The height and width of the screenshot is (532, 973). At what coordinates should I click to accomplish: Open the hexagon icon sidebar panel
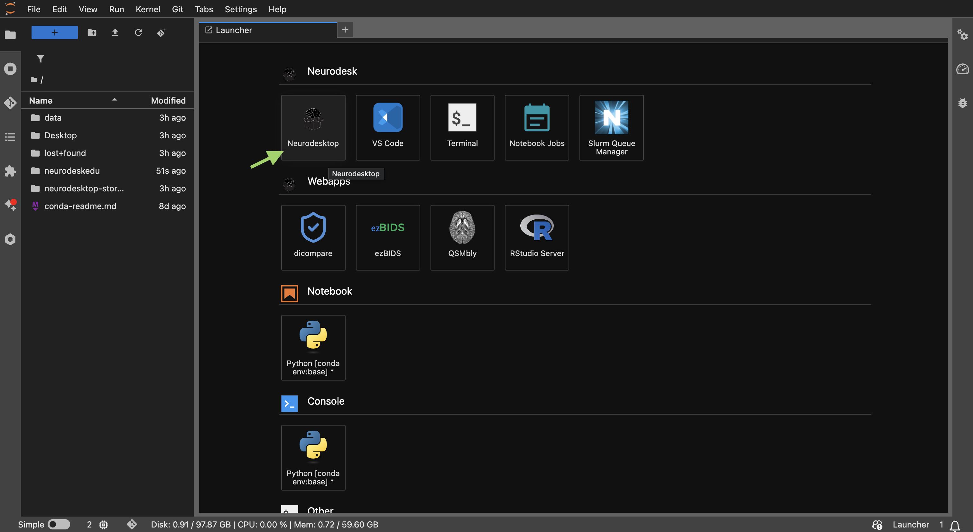[x=10, y=239]
